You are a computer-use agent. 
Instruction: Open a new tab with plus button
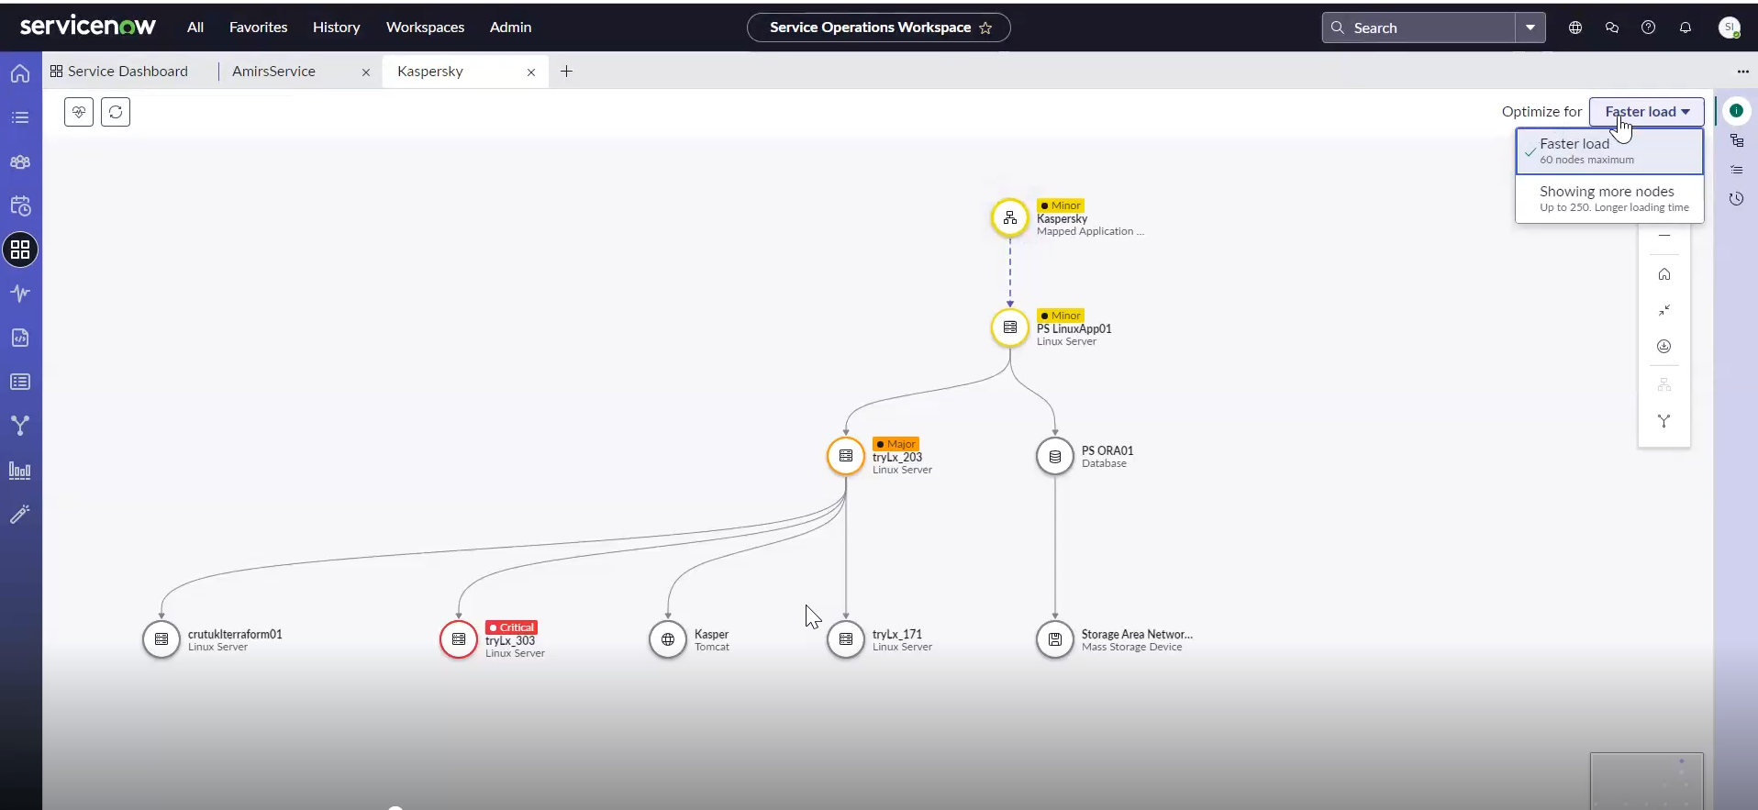coord(566,72)
